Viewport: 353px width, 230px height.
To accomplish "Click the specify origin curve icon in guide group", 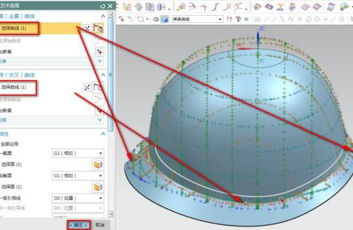I will point(98,99).
